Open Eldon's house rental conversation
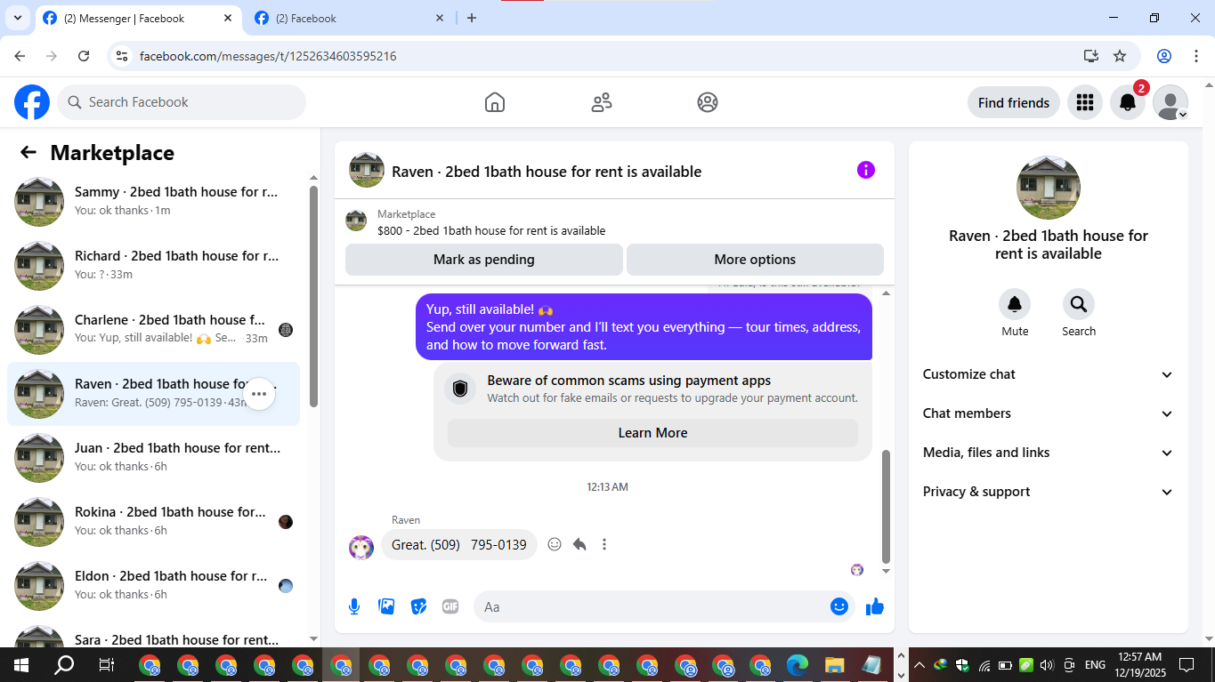Image resolution: width=1215 pixels, height=682 pixels. [153, 585]
